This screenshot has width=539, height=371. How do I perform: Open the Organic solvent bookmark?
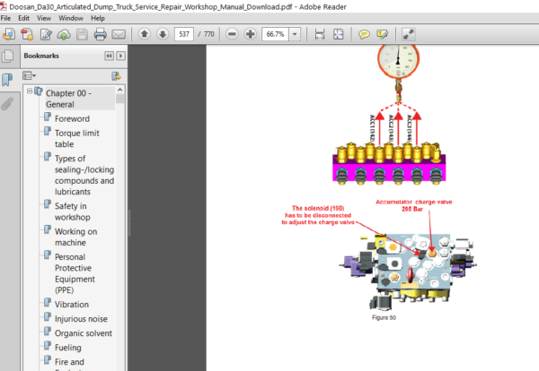click(x=84, y=333)
